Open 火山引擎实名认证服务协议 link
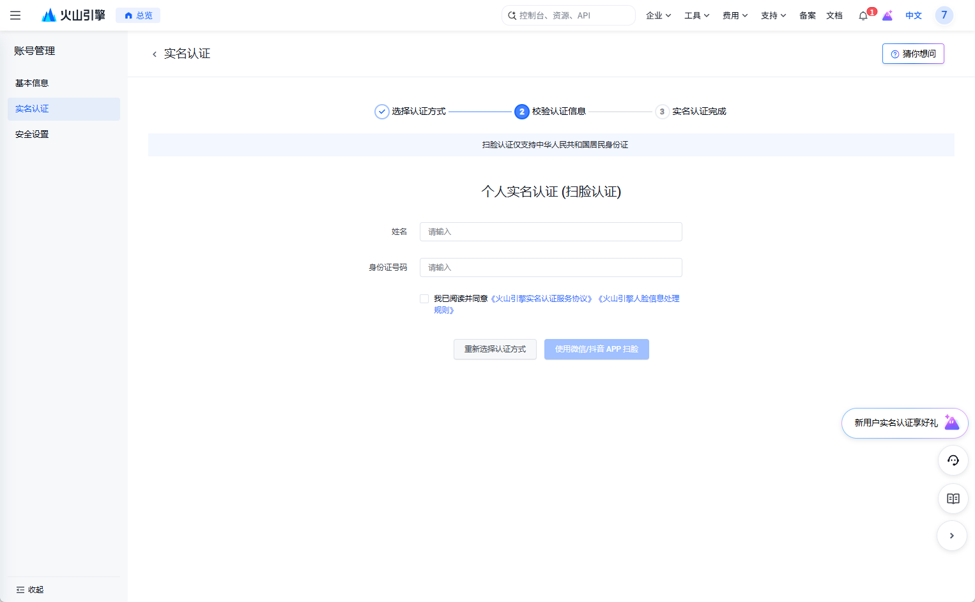Image resolution: width=975 pixels, height=602 pixels. (542, 299)
